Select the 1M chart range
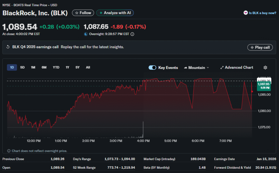 pos(33,67)
